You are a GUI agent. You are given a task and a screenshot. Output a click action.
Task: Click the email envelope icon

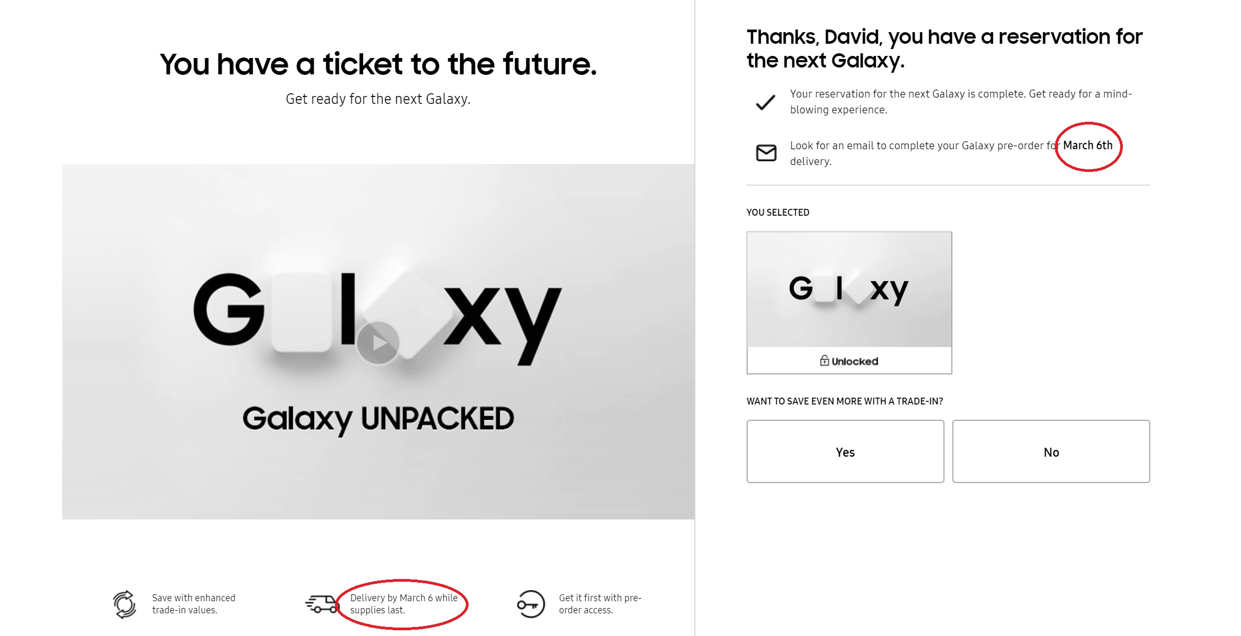766,153
